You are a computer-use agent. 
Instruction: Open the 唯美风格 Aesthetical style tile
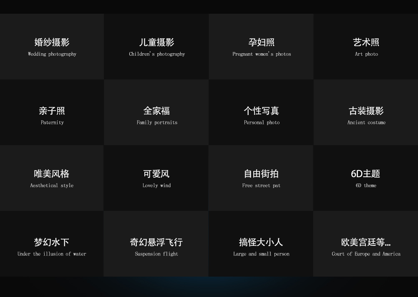pyautogui.click(x=52, y=178)
